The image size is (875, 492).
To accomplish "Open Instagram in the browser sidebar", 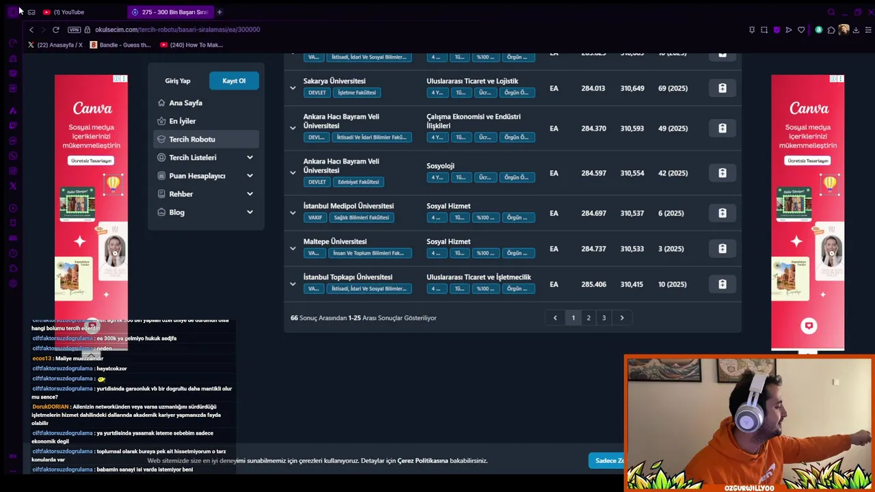I will pos(13,171).
